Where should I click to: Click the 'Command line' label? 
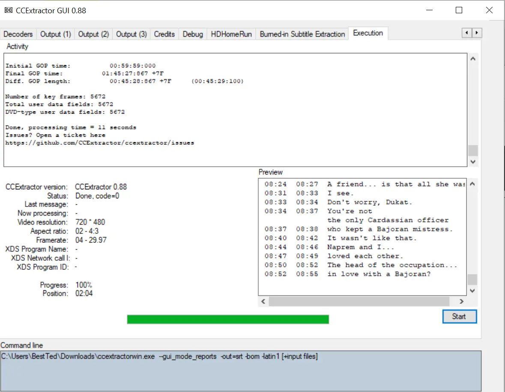point(21,345)
